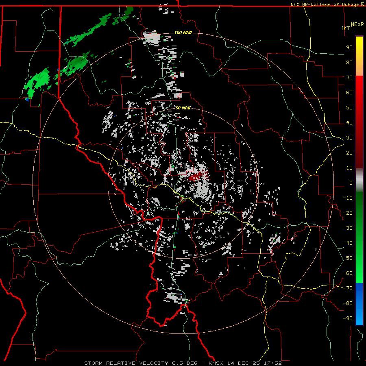Click the 80 value on velocity scale
This screenshot has height=366, width=366.
pos(349,62)
